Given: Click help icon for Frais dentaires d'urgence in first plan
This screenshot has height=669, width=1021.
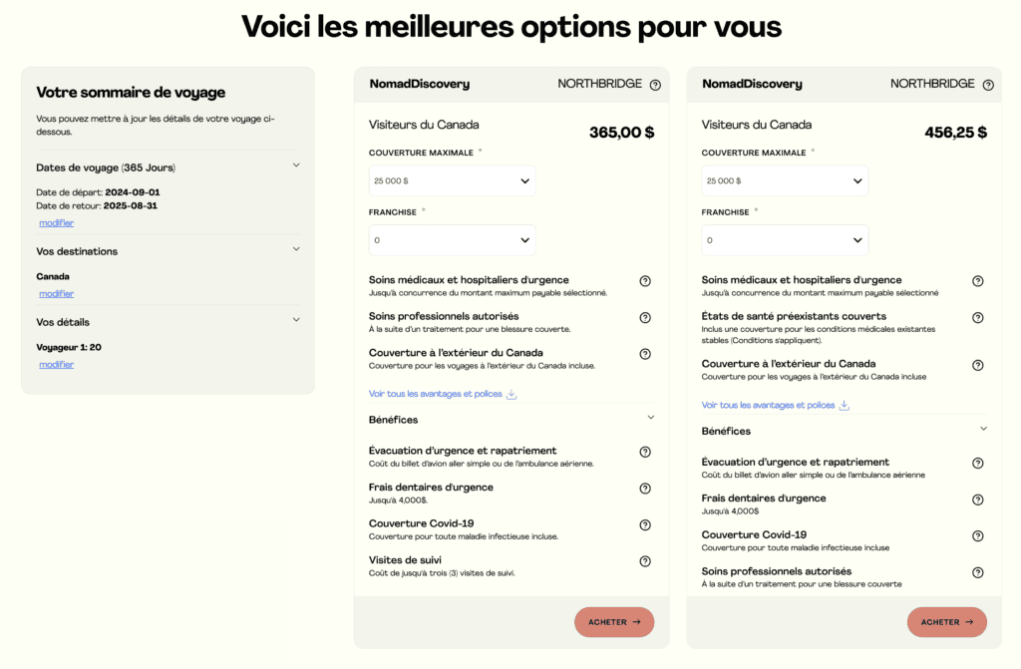Looking at the screenshot, I should [x=645, y=489].
